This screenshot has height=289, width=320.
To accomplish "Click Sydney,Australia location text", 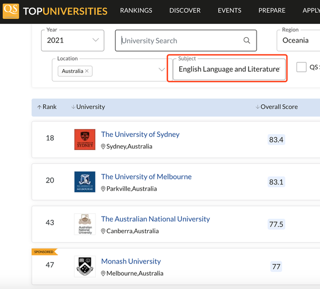I will (x=130, y=146).
